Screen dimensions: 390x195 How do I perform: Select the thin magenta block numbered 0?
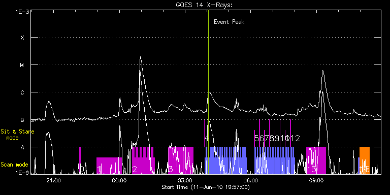click(80, 160)
